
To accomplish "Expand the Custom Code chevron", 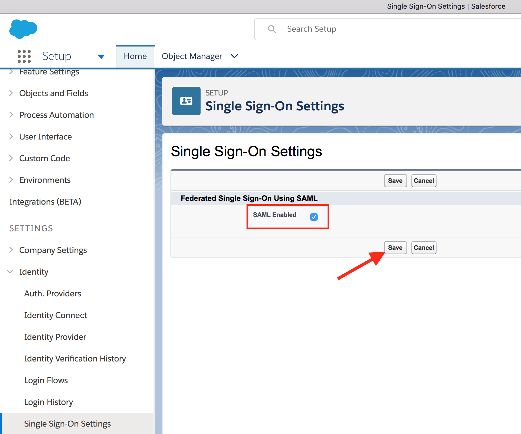I will click(x=11, y=158).
